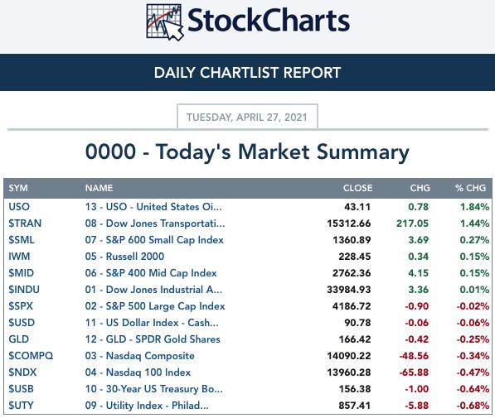This screenshot has width=495, height=418.
Task: Select the $NDX ticker symbol
Action: (22, 372)
